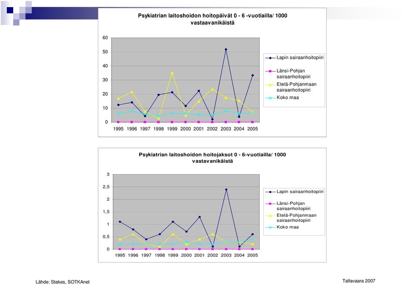Viewport: 404px width, 285px height.
Task: Click the '30' y-axis label in top chart
Action: click(x=105, y=80)
